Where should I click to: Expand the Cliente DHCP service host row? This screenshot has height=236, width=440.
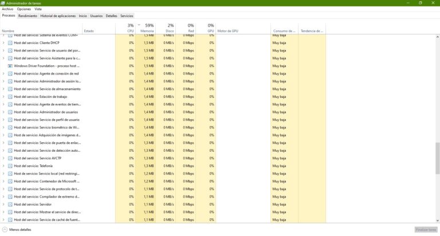[x=3, y=43]
